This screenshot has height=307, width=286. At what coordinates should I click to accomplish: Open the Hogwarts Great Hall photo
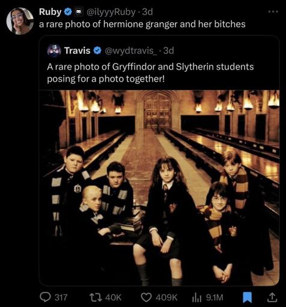pyautogui.click(x=159, y=188)
